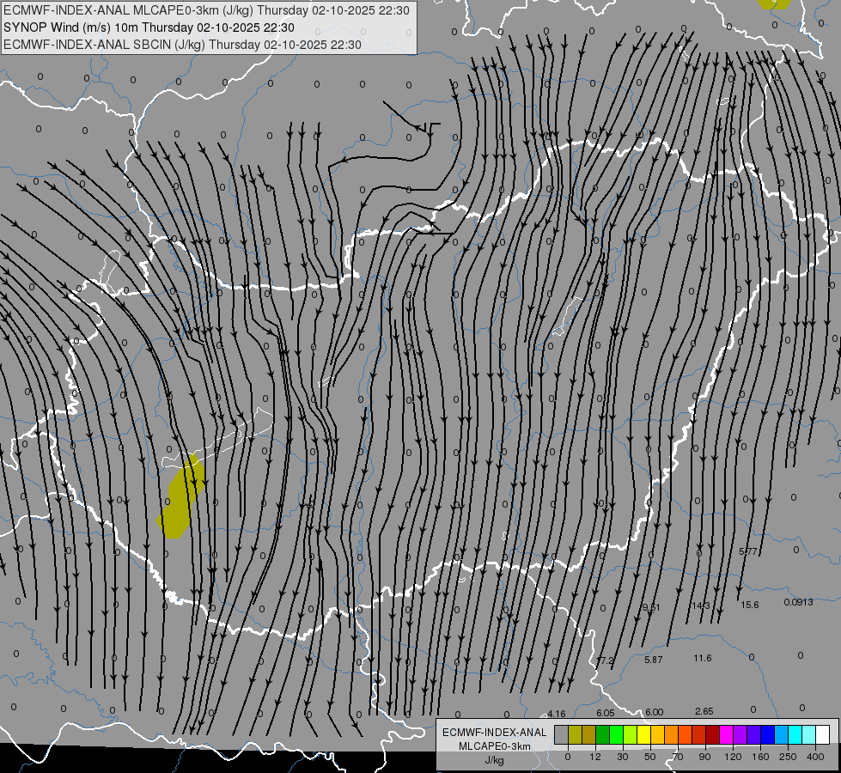Click the SBCIN title line in header
Screen dimensions: 841x773
[x=182, y=45]
